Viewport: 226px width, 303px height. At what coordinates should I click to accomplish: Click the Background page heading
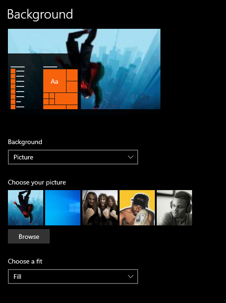[x=40, y=14]
